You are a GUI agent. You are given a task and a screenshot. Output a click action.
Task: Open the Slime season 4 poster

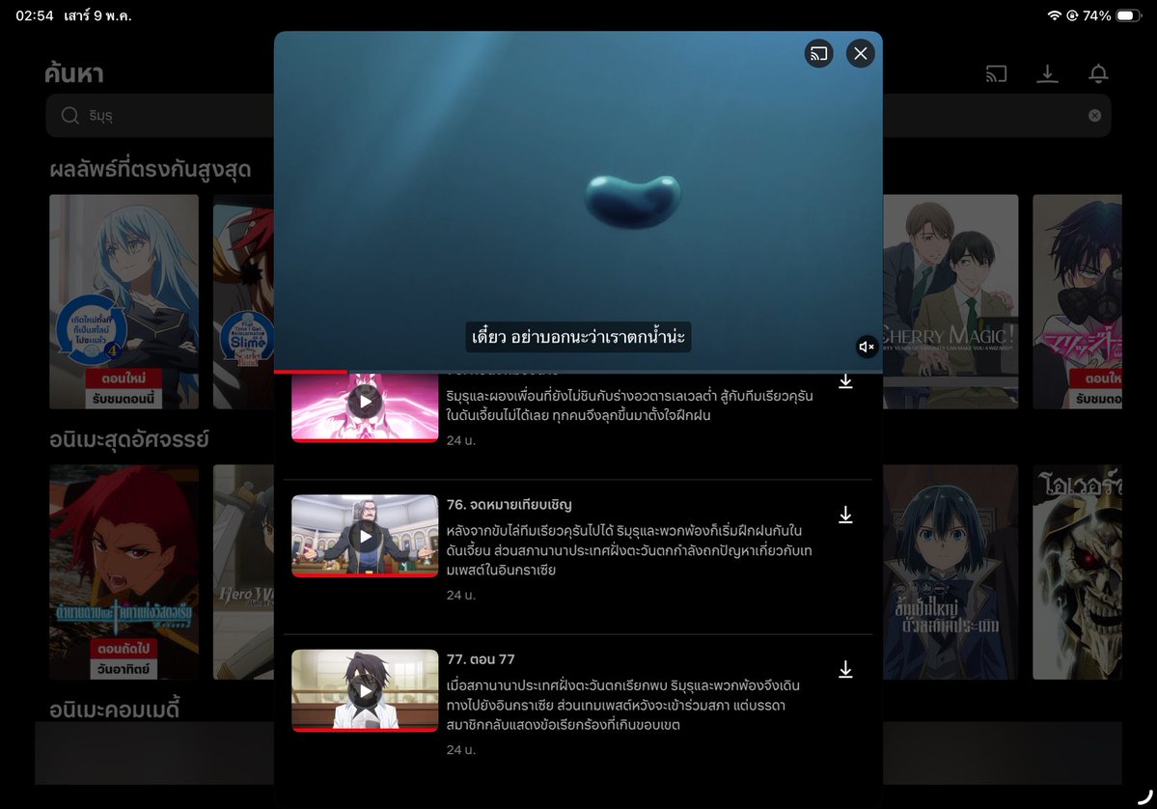[124, 302]
